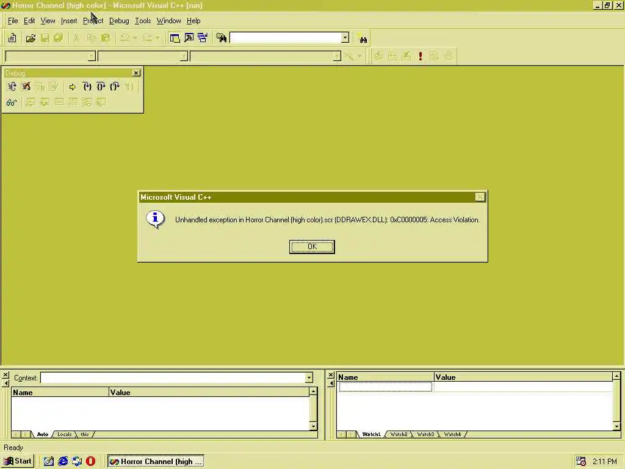Expand the first WizardBar class combo box
This screenshot has height=469, width=625.
point(92,56)
